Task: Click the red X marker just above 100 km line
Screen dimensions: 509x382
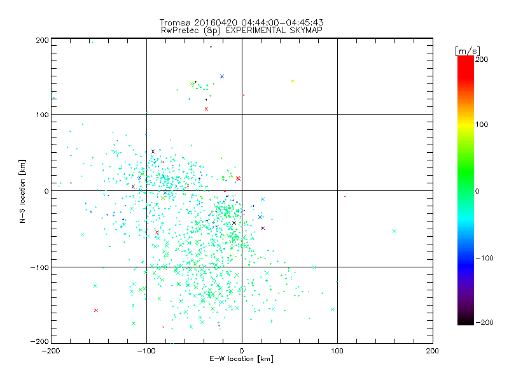Action: 206,109
